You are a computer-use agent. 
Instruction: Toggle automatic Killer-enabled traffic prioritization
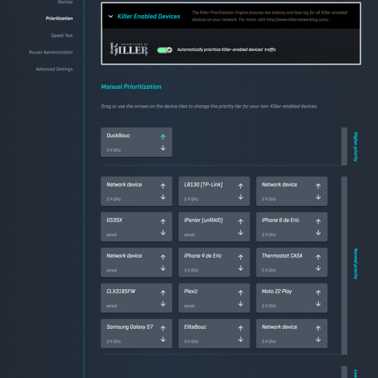[165, 49]
